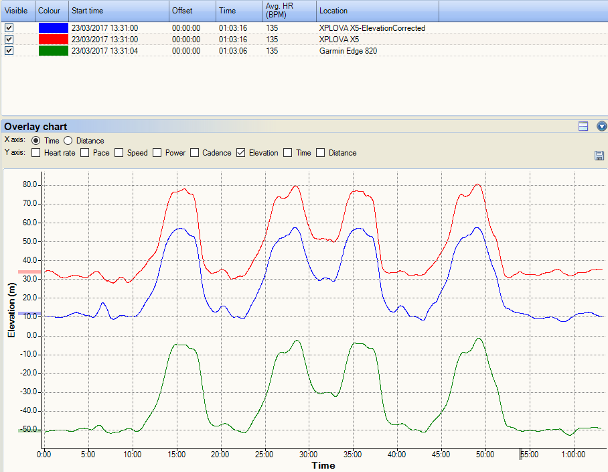The height and width of the screenshot is (472, 608).
Task: Enable the Pace Y axis checkbox
Action: 85,153
